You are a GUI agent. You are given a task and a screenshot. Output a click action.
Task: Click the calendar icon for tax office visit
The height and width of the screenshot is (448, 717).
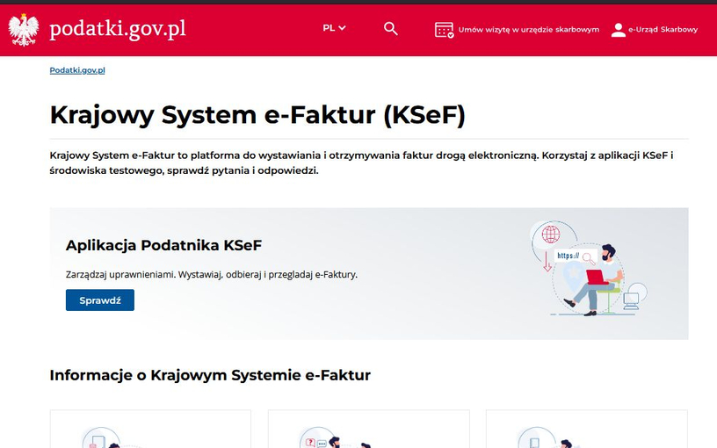[444, 30]
